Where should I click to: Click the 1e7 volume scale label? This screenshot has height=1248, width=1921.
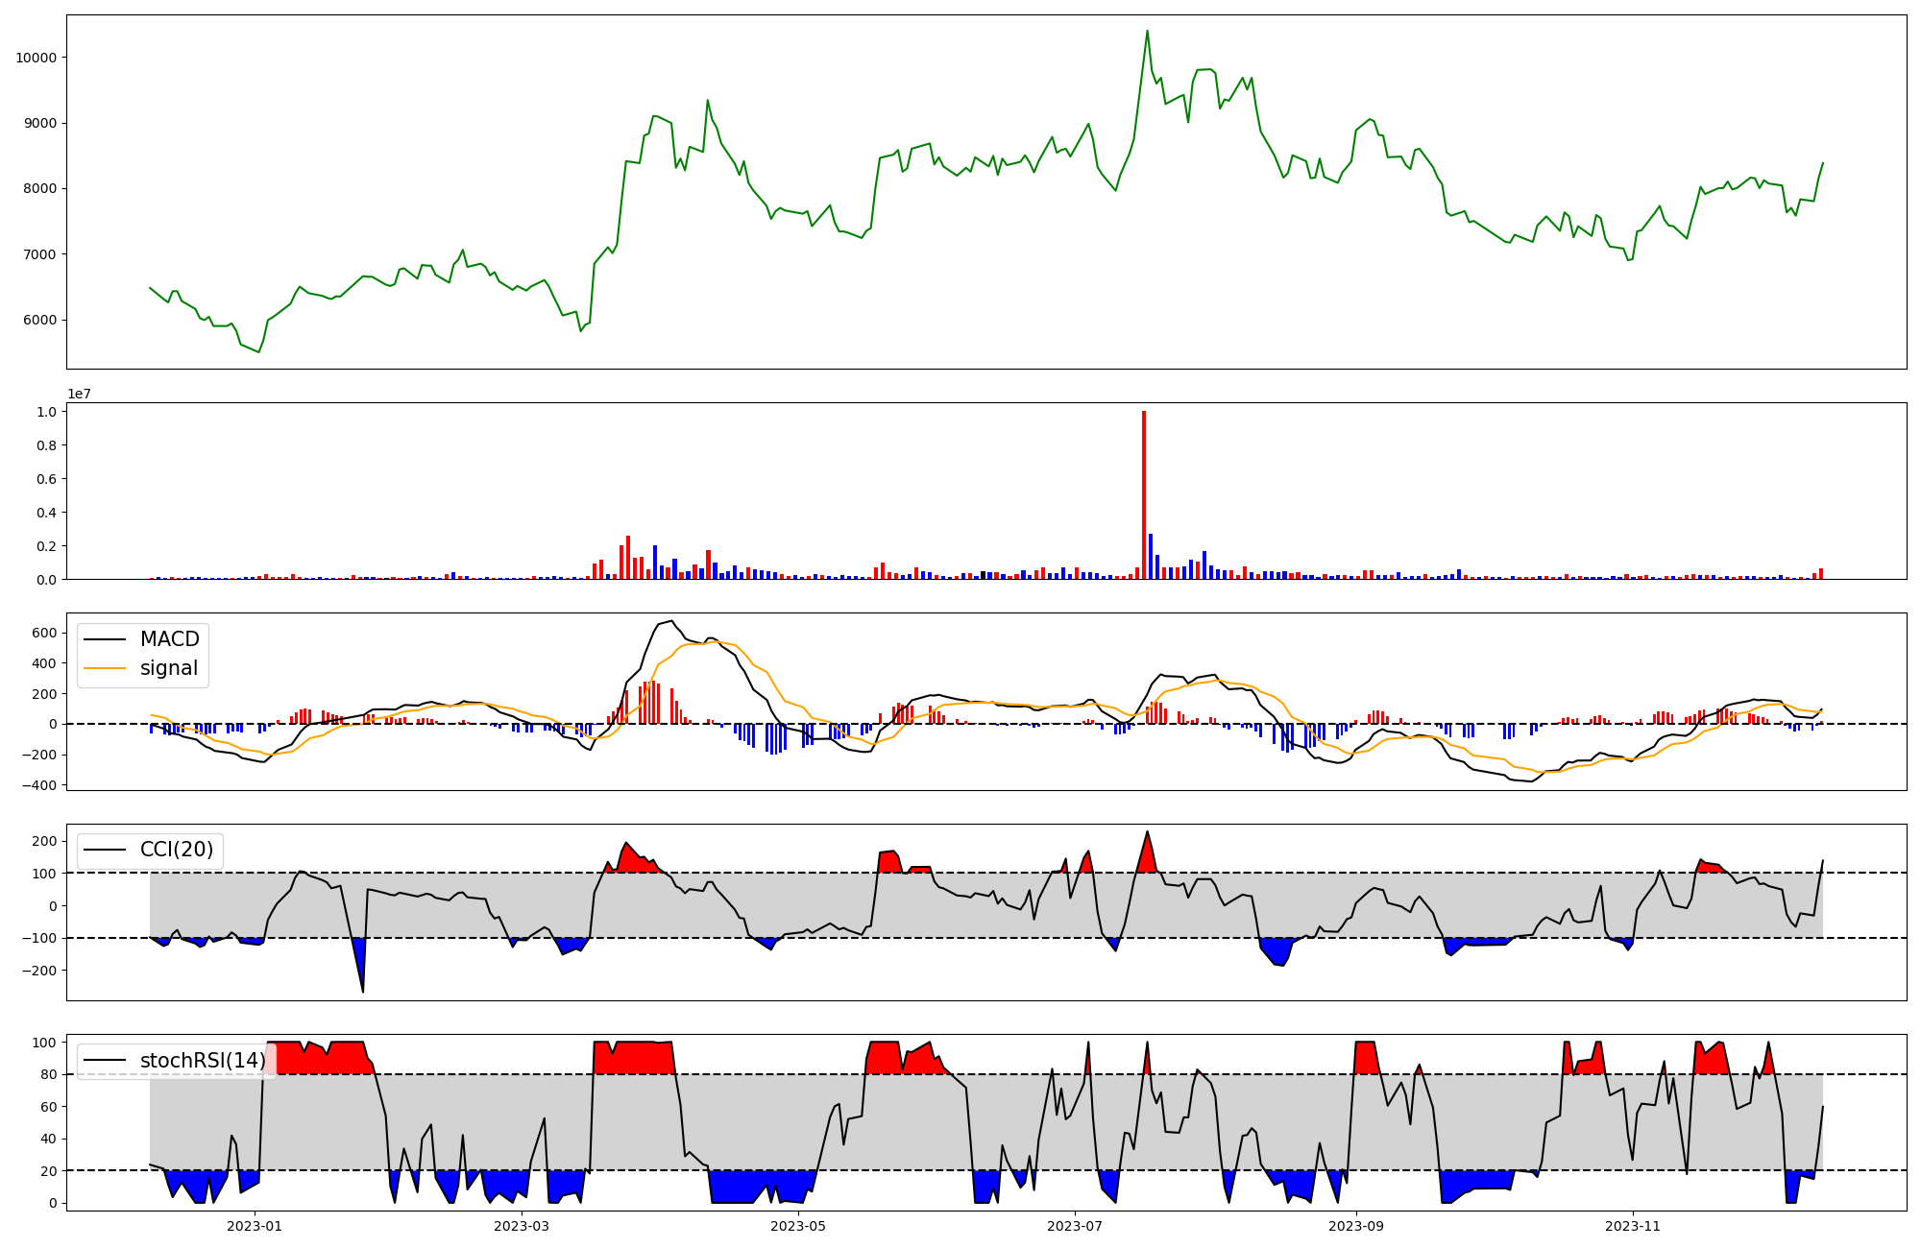79,394
